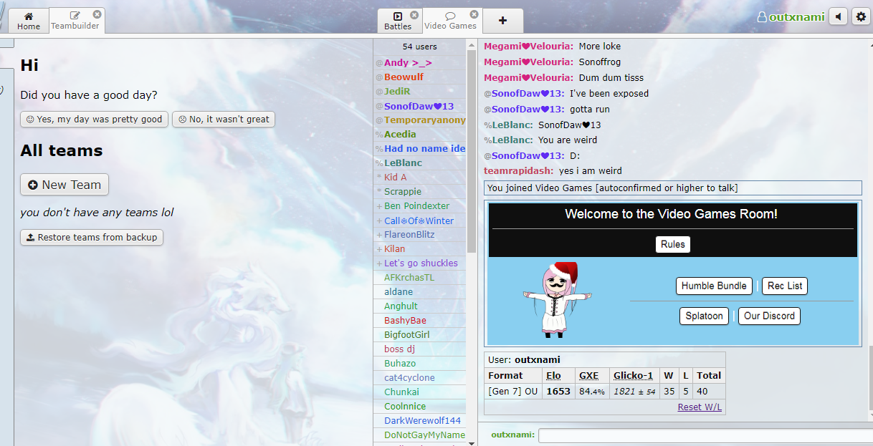Select user Kid A
873x446 pixels.
coord(420,178)
